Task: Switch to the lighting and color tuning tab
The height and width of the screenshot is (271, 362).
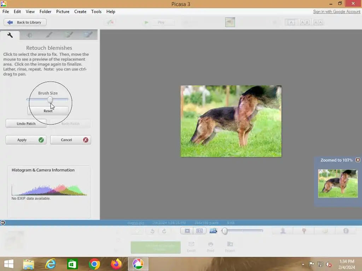Action: [x=29, y=35]
